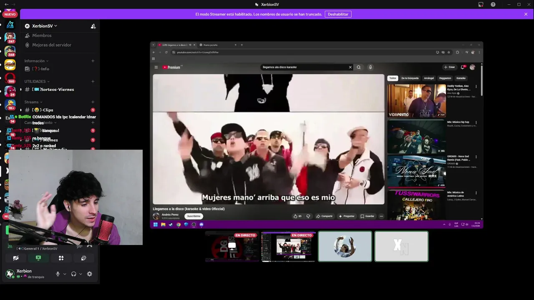Screen dimensions: 534x300
Task: Select the Karaoke chip in streamed YouTube
Action: click(461, 78)
